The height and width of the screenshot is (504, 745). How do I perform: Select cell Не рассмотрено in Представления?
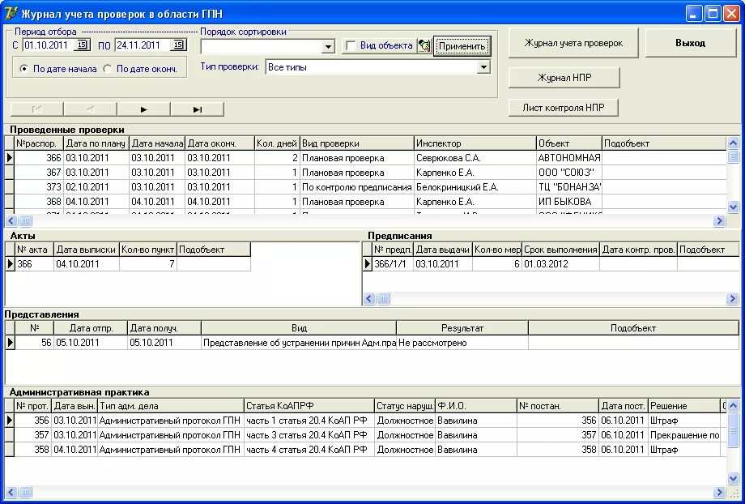(x=462, y=343)
